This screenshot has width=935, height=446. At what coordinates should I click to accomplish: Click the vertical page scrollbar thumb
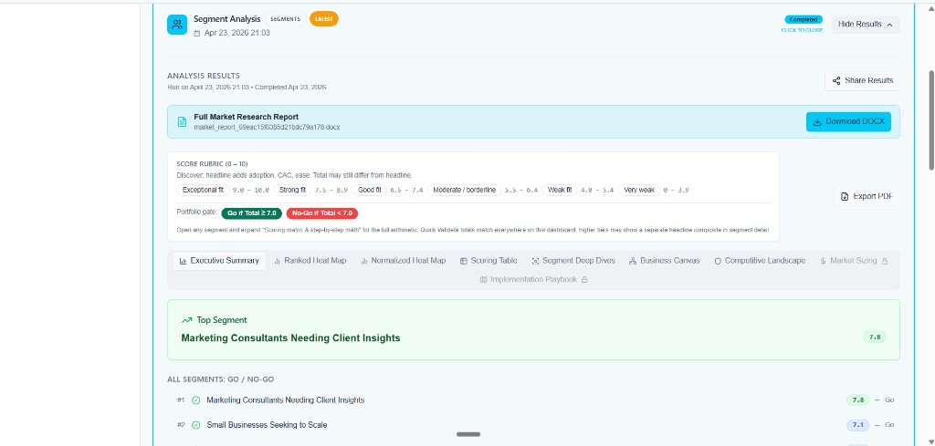930,113
